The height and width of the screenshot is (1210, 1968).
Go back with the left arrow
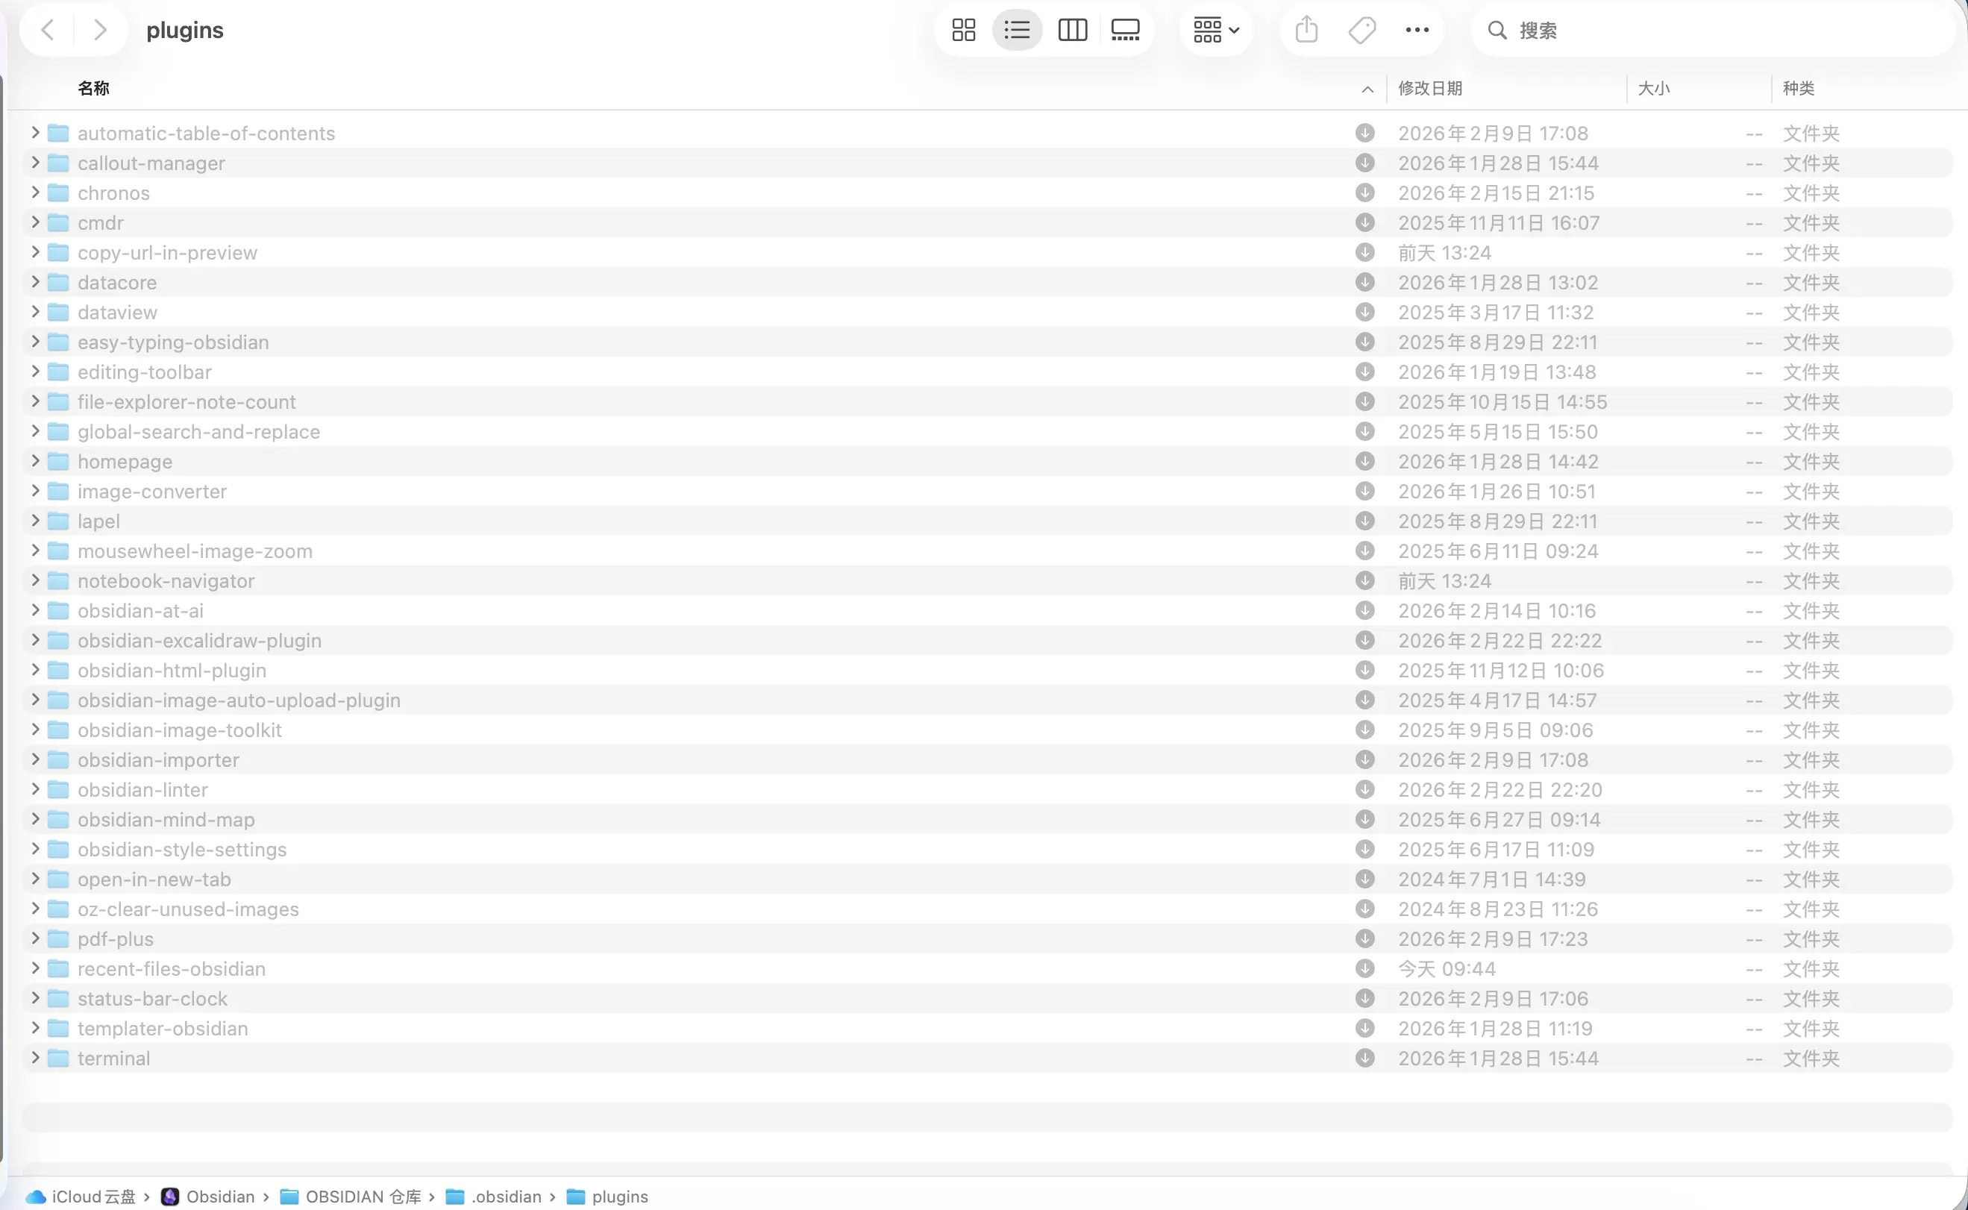point(48,31)
